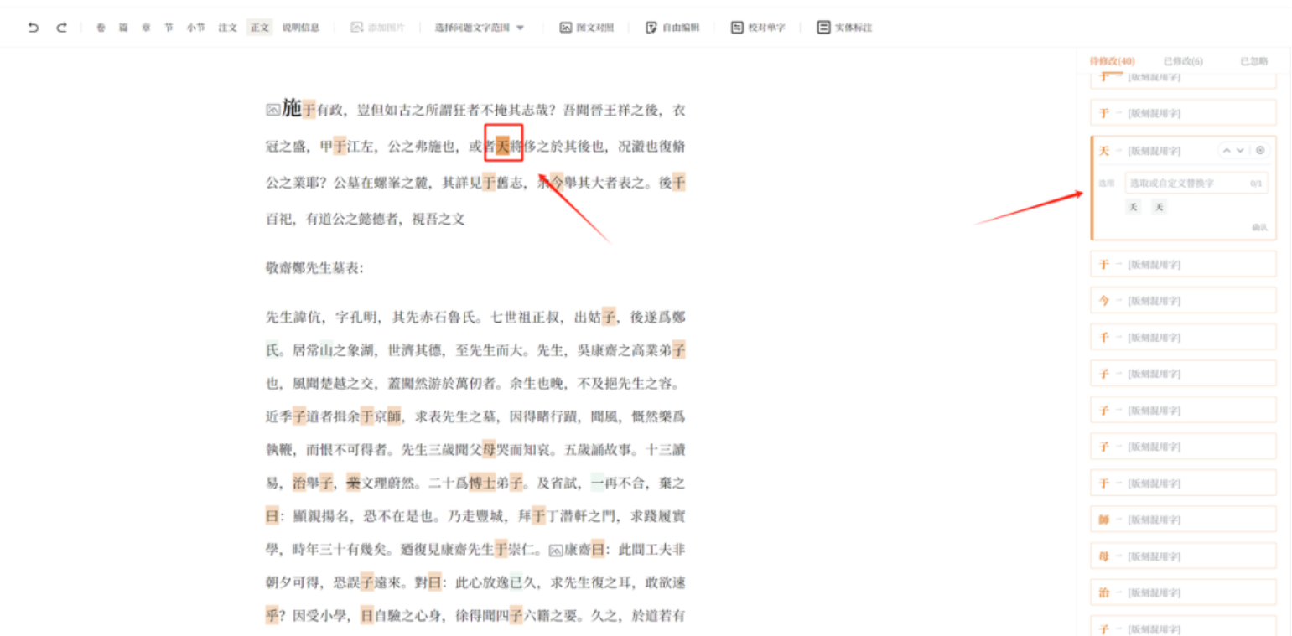Switch to the 已忽略 tab
This screenshot has height=636, width=1292.
[x=1253, y=61]
